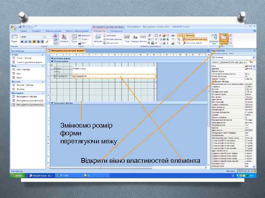Open the Цвет line color dropdown
This screenshot has height=198, width=265.
click(x=83, y=43)
